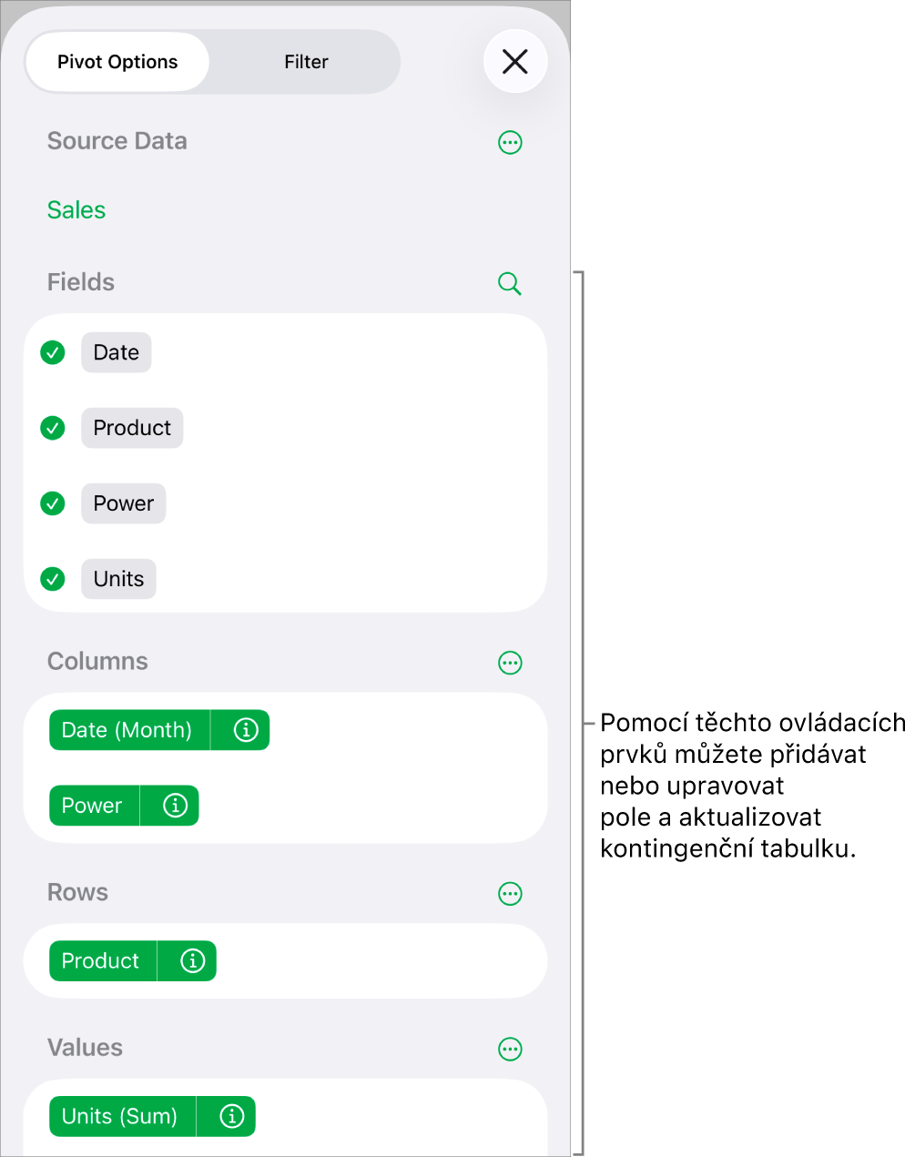Open the Source Data more options icon
The width and height of the screenshot is (915, 1157).
(510, 142)
